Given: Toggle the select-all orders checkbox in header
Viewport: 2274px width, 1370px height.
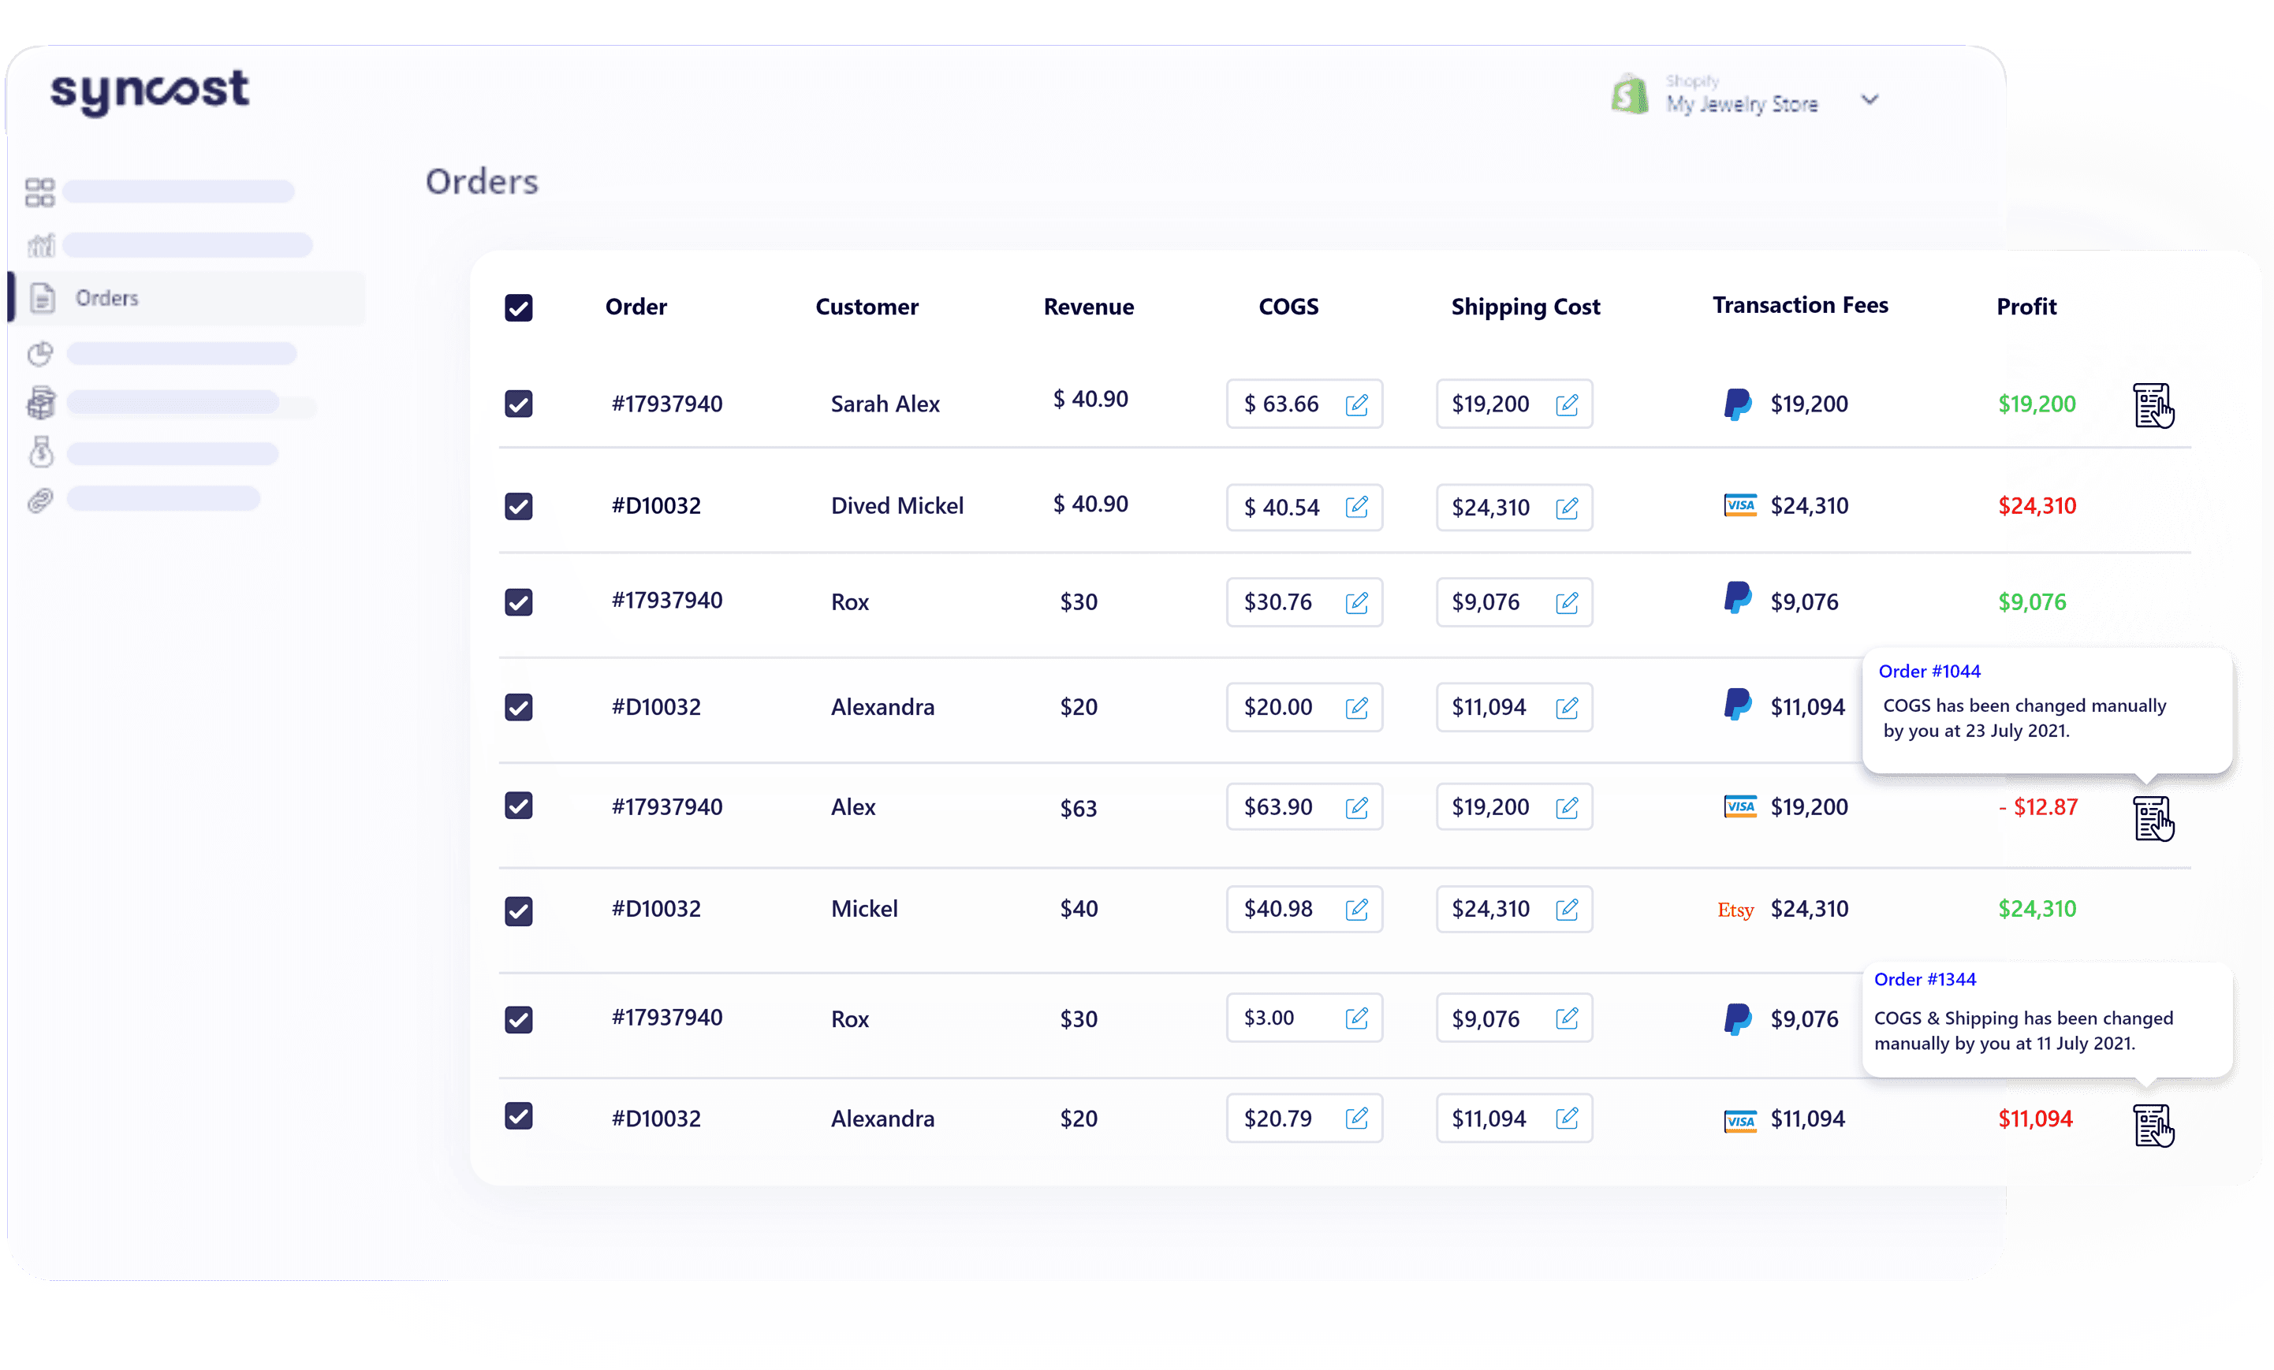Looking at the screenshot, I should [x=519, y=307].
